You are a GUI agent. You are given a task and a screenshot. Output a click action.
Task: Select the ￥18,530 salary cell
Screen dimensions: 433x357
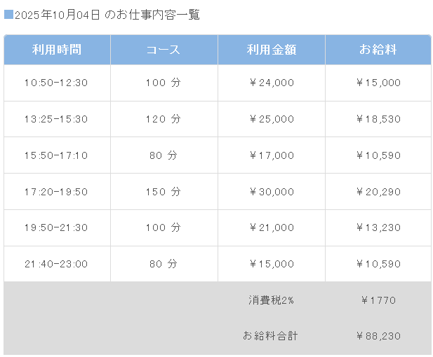tap(378, 119)
